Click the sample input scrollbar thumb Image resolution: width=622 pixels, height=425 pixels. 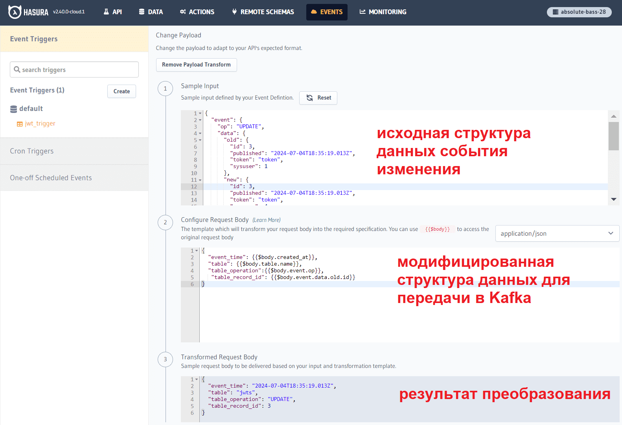[x=614, y=136]
